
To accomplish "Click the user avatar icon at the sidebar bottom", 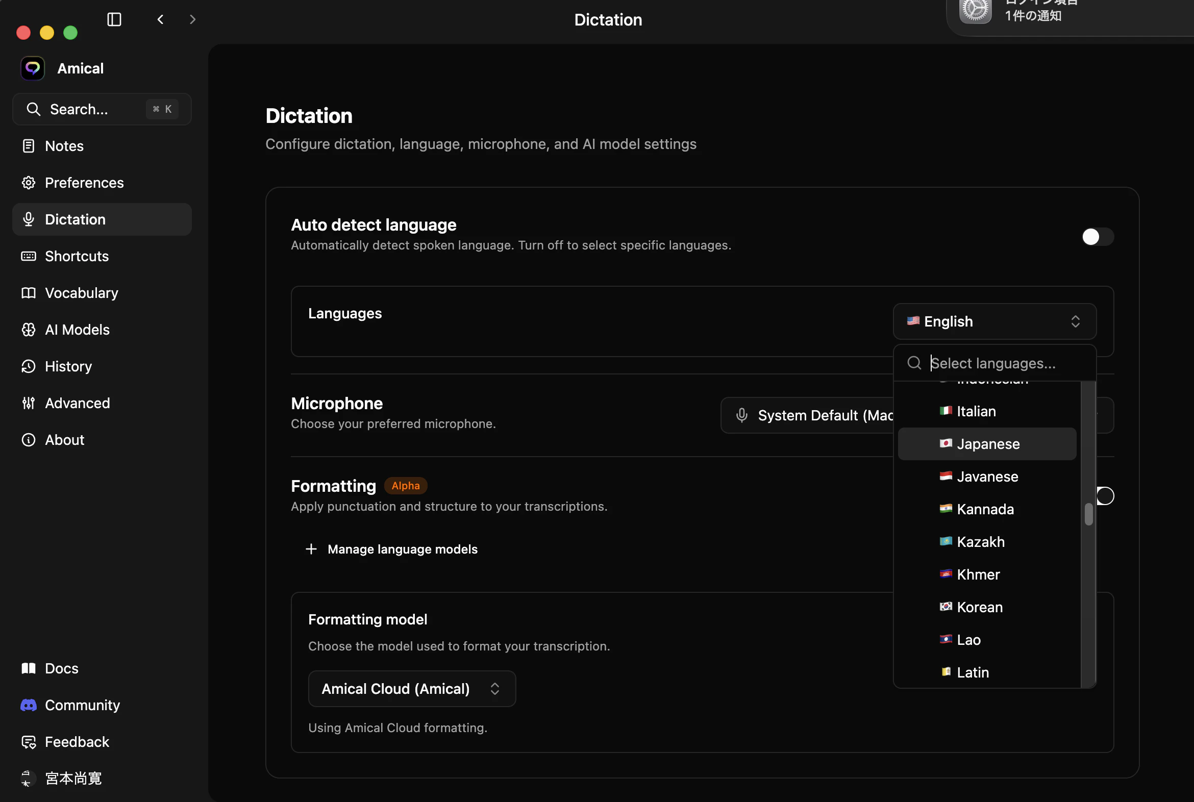I will [28, 778].
